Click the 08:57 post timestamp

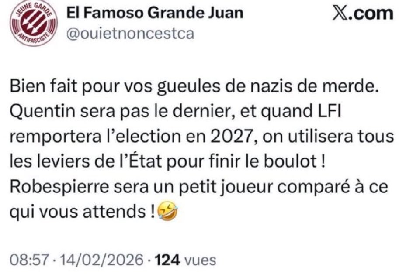(33, 260)
